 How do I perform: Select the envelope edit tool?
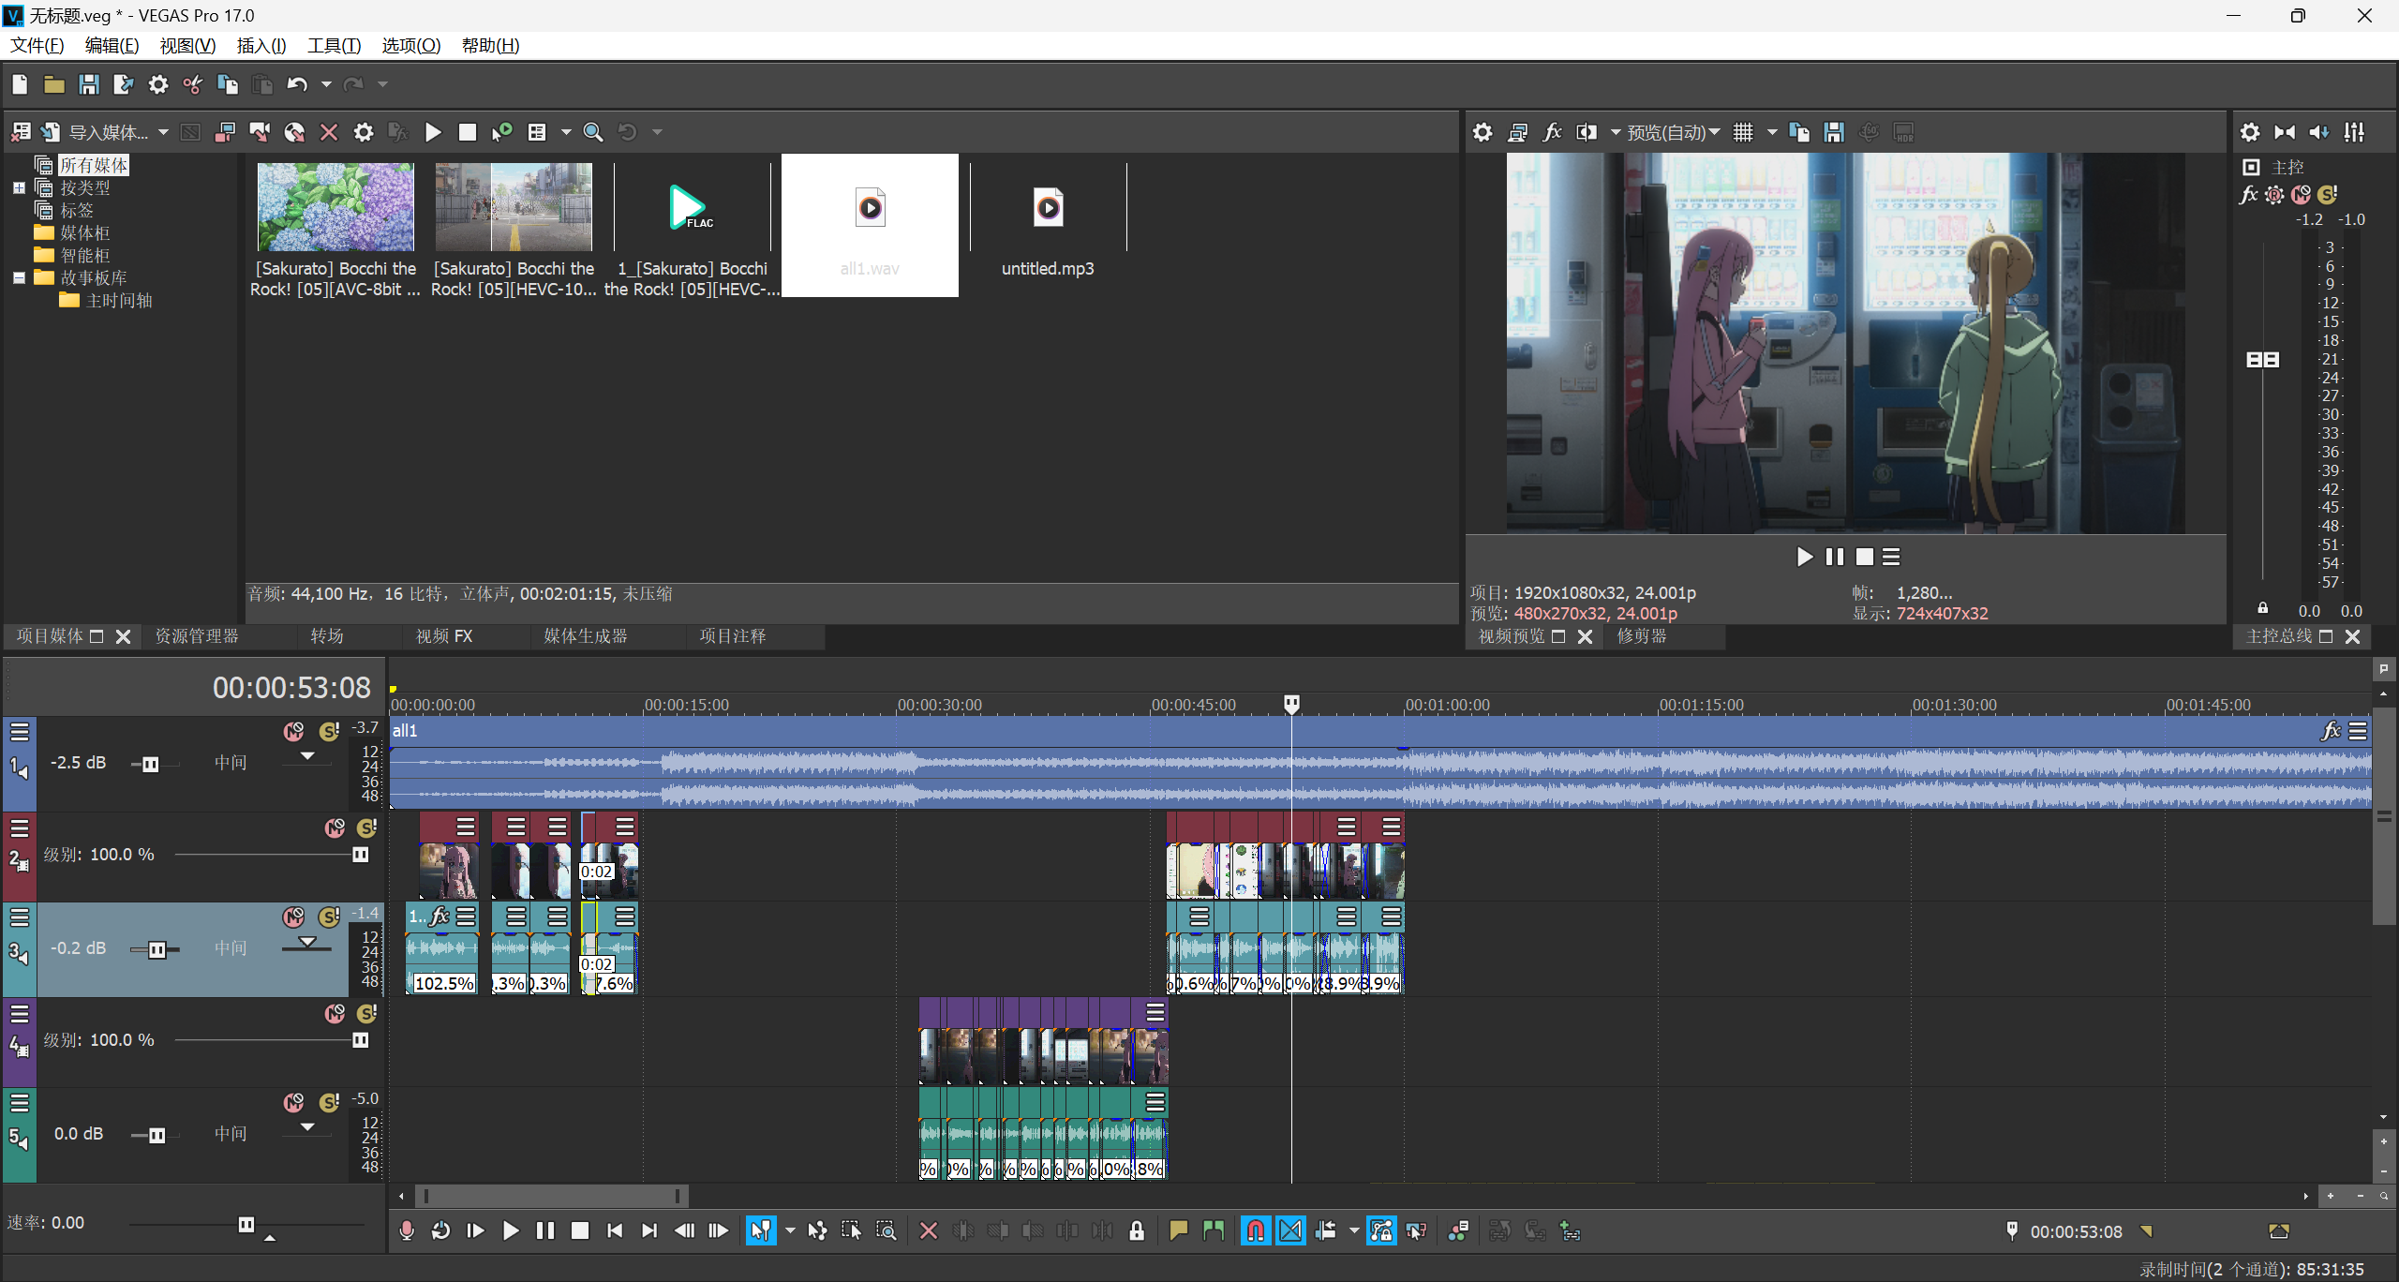tap(817, 1230)
